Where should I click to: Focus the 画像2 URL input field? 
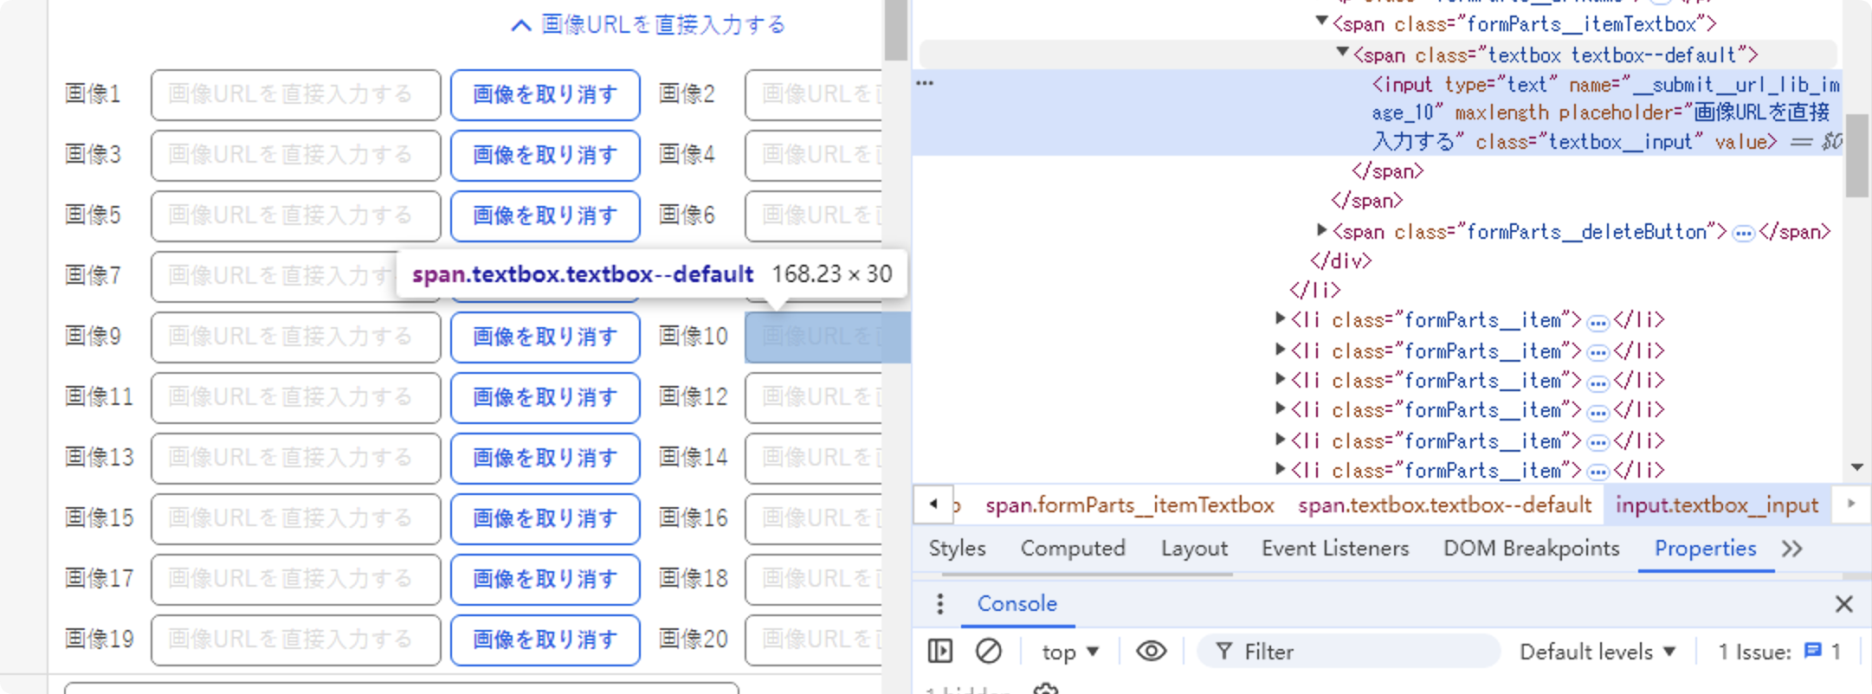814,94
